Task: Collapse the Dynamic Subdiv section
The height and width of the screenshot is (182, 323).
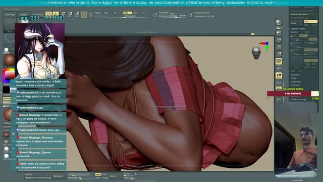Action: click(x=297, y=29)
